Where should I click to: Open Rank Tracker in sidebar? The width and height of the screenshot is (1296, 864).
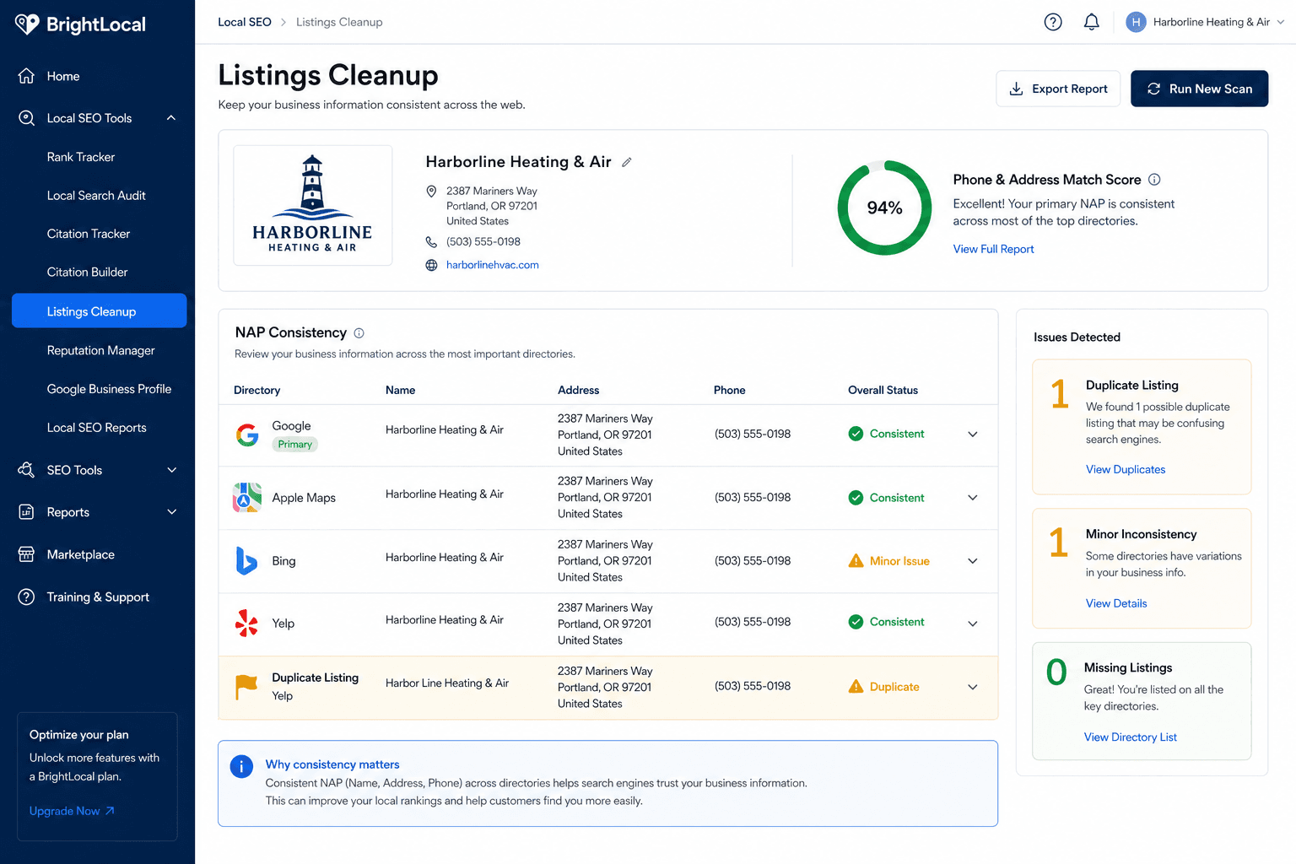[x=81, y=157]
